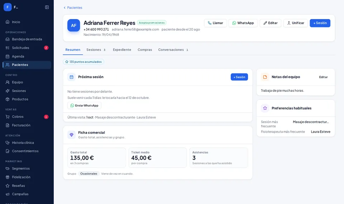Click the email adriana.ferrer58@example.com
344x204 pixels.
tap(135, 29)
